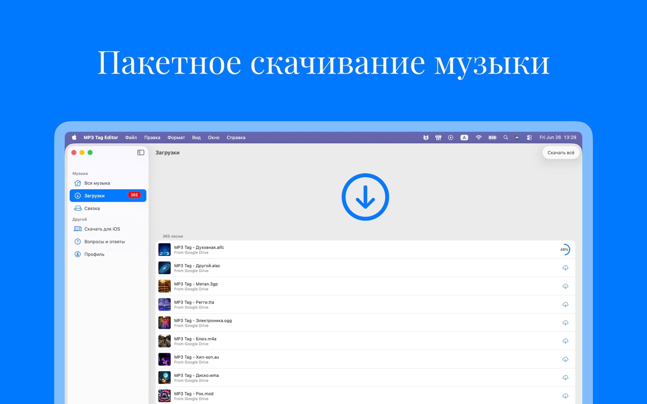This screenshot has height=404, width=647.
Task: Click the keyboard input source A icon
Action: click(464, 137)
